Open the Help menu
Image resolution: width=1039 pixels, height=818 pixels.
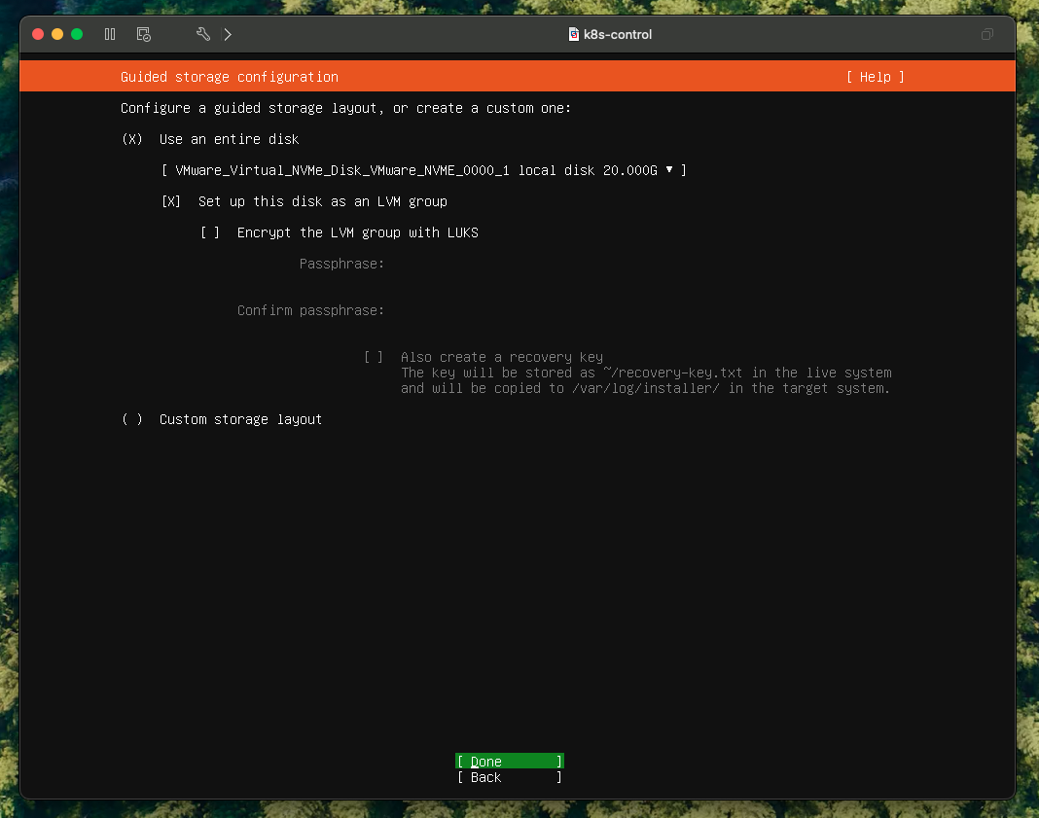875,77
